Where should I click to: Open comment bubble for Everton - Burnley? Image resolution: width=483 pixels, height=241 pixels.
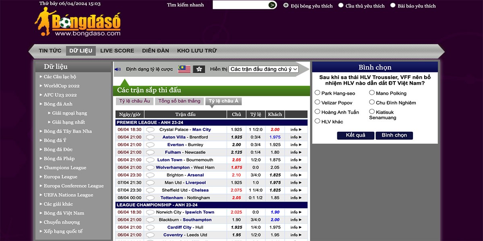coord(150,145)
